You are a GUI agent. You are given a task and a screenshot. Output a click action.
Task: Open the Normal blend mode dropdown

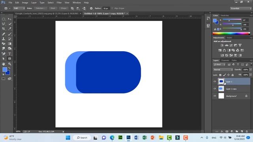click(223, 70)
